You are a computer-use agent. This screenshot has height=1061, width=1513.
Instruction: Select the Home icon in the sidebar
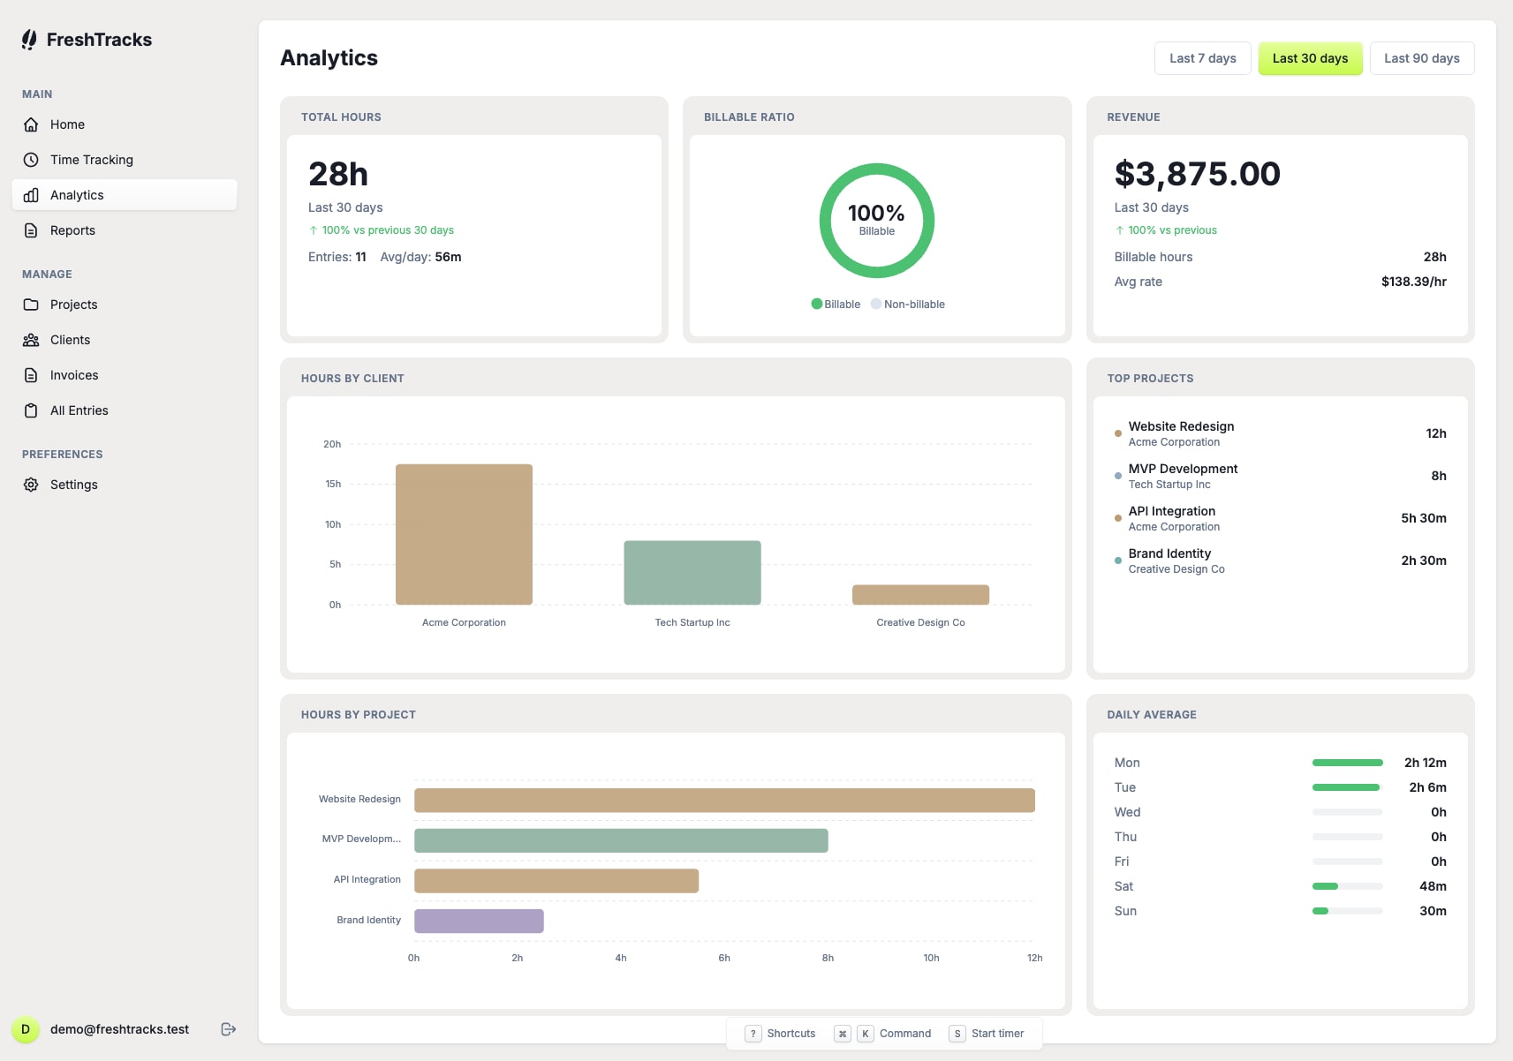tap(31, 124)
